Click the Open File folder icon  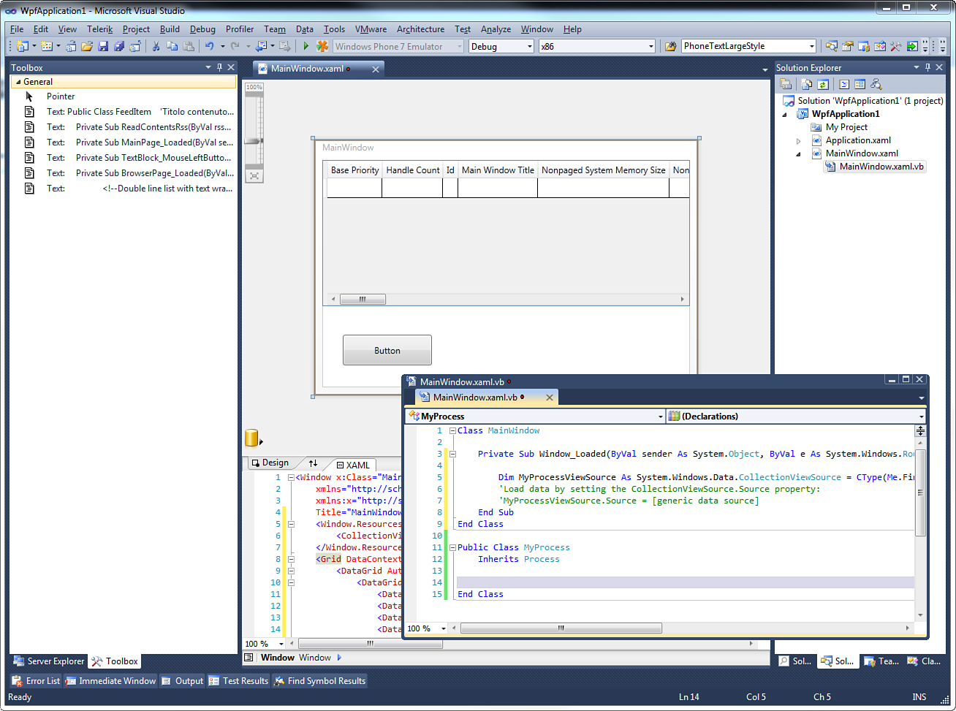(87, 46)
